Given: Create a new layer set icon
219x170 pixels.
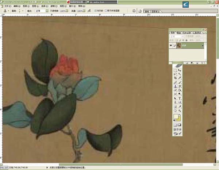Looking at the screenshot, I should click(x=187, y=63).
